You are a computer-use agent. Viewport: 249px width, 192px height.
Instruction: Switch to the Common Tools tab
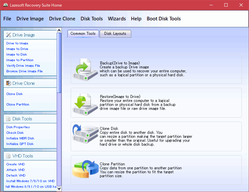coord(83,34)
